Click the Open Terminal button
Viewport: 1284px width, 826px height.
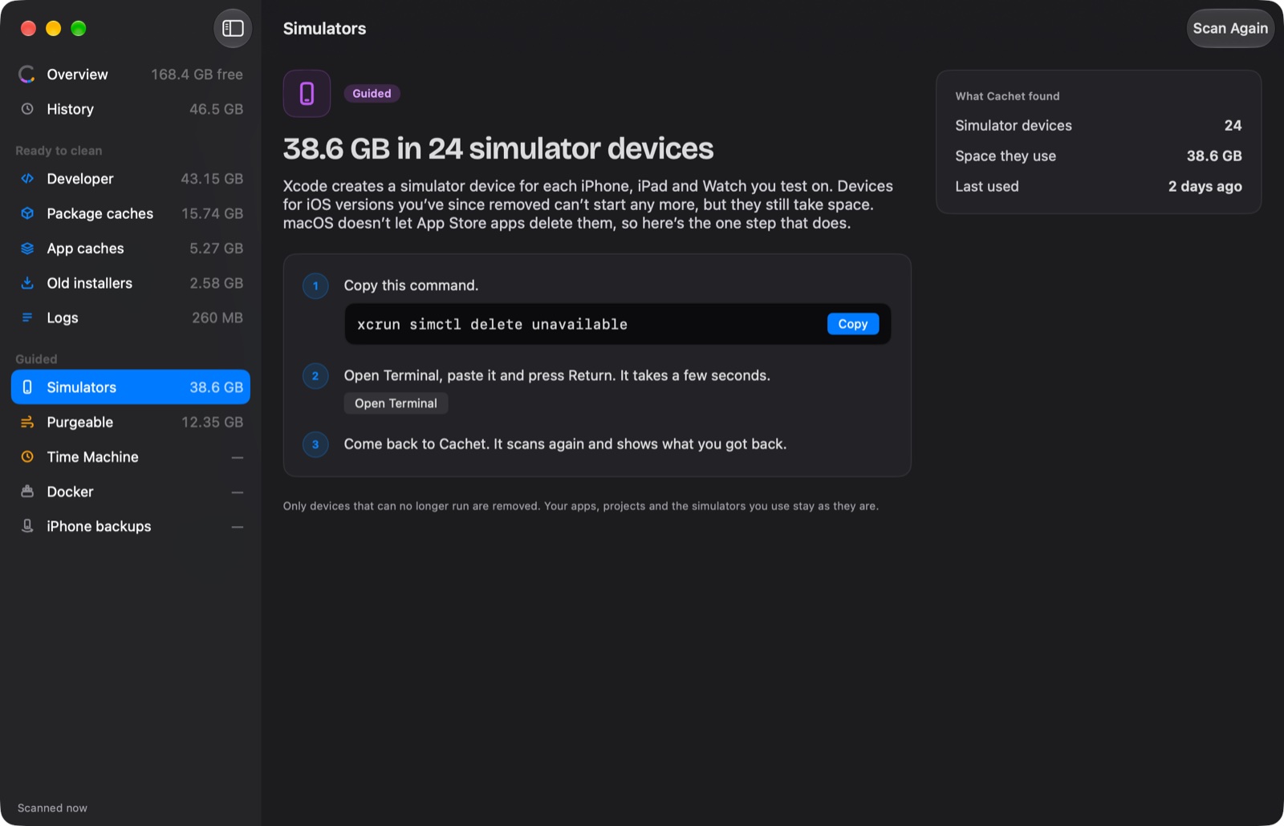point(396,403)
